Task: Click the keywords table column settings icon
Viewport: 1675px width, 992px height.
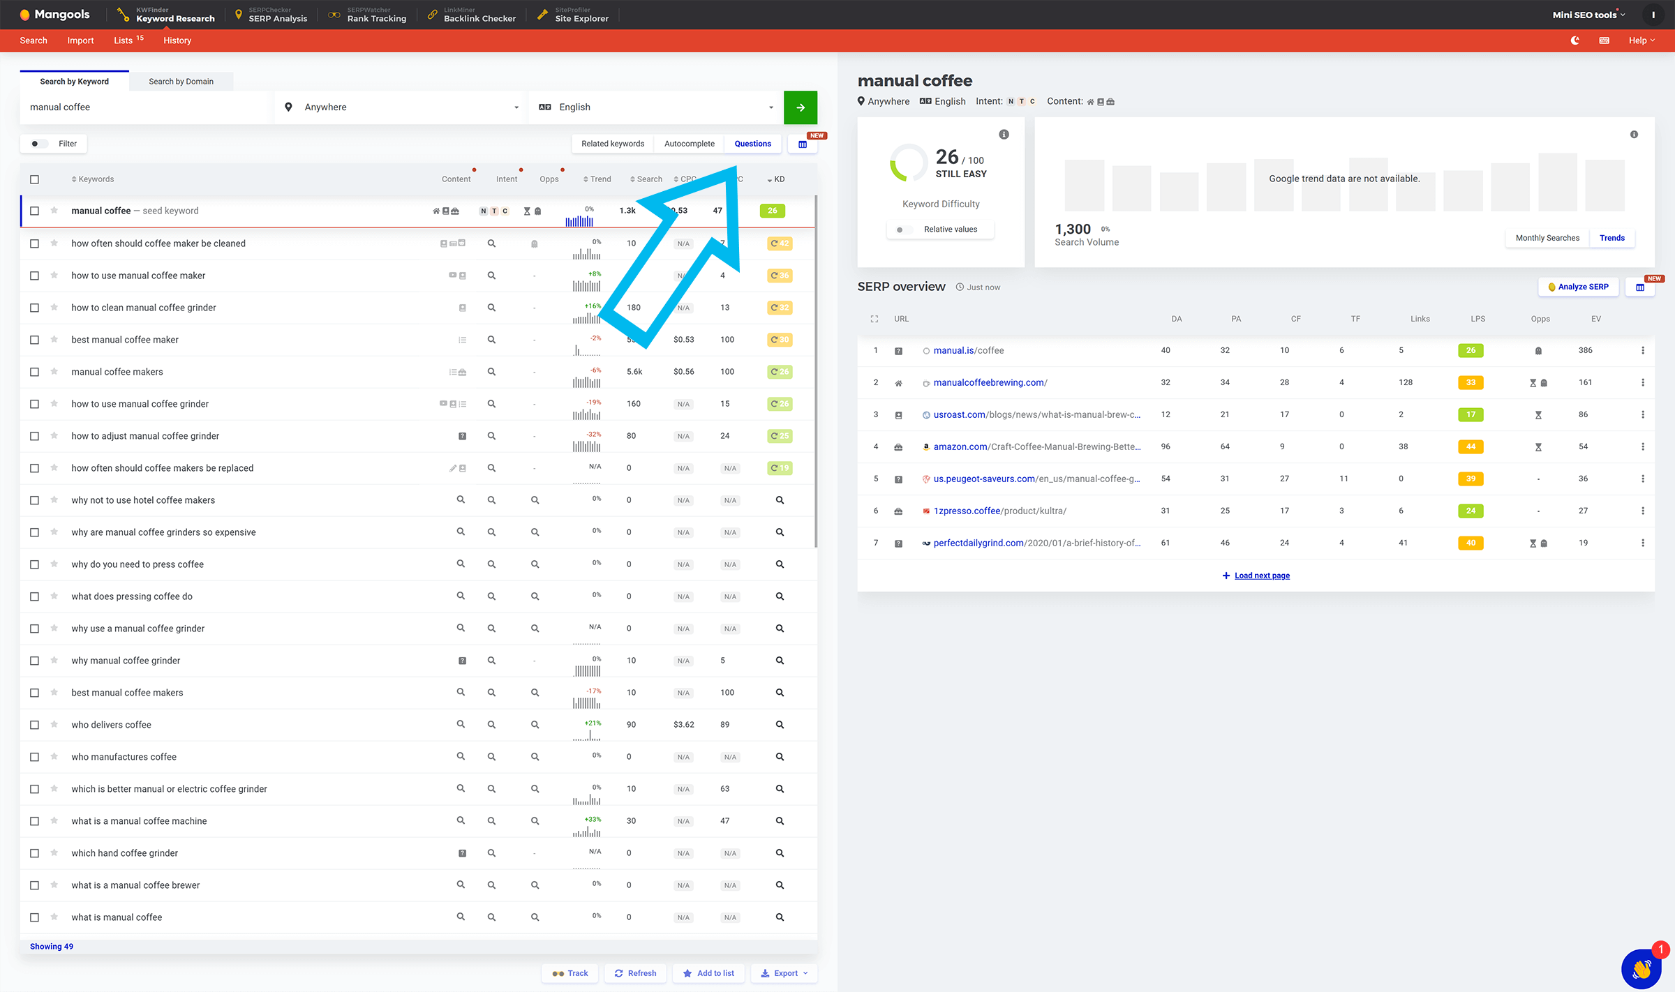Action: click(x=803, y=144)
